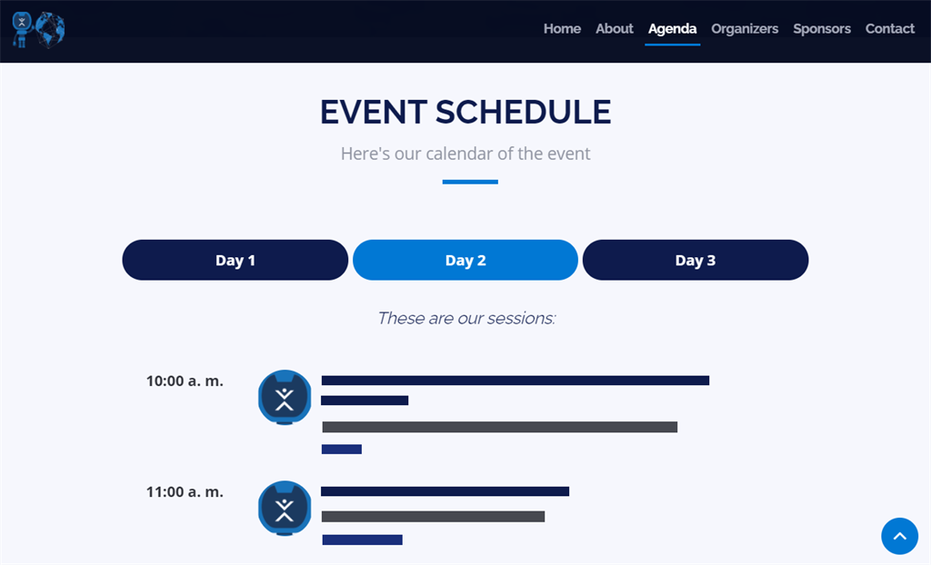The width and height of the screenshot is (931, 565).
Task: Click the title of the first session
Action: tap(516, 380)
